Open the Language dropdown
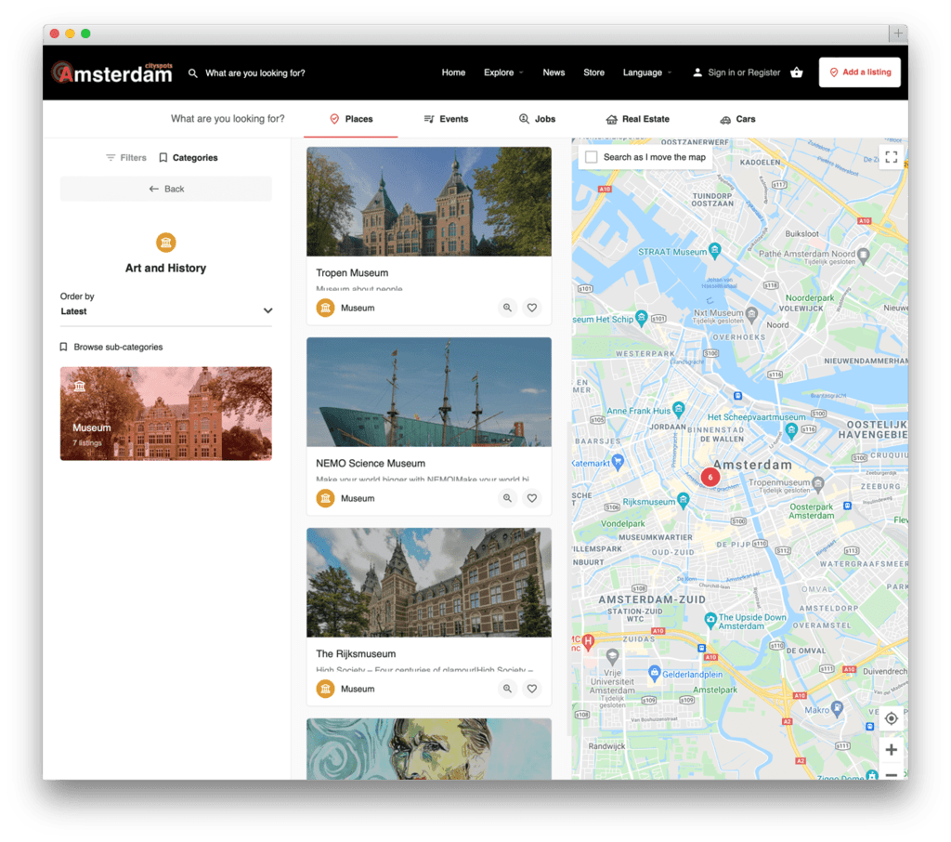 click(x=647, y=72)
